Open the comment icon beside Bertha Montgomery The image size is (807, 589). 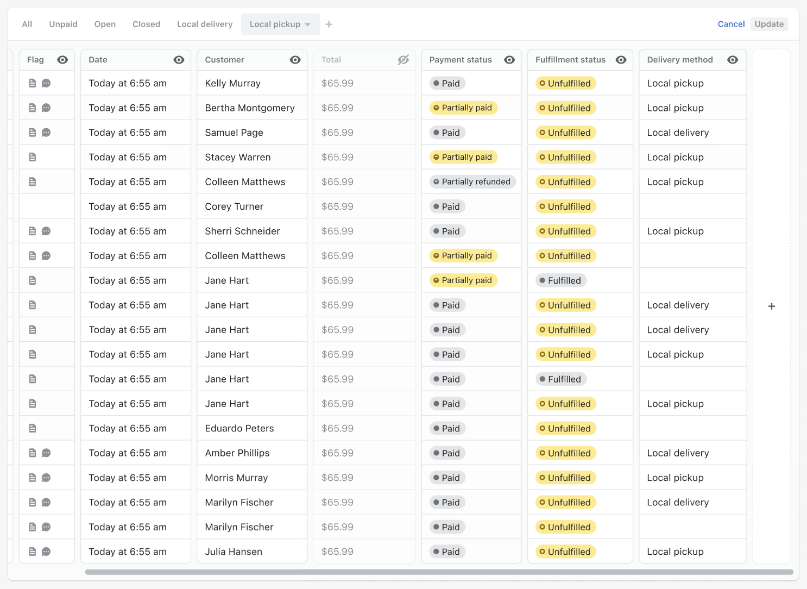pyautogui.click(x=46, y=108)
